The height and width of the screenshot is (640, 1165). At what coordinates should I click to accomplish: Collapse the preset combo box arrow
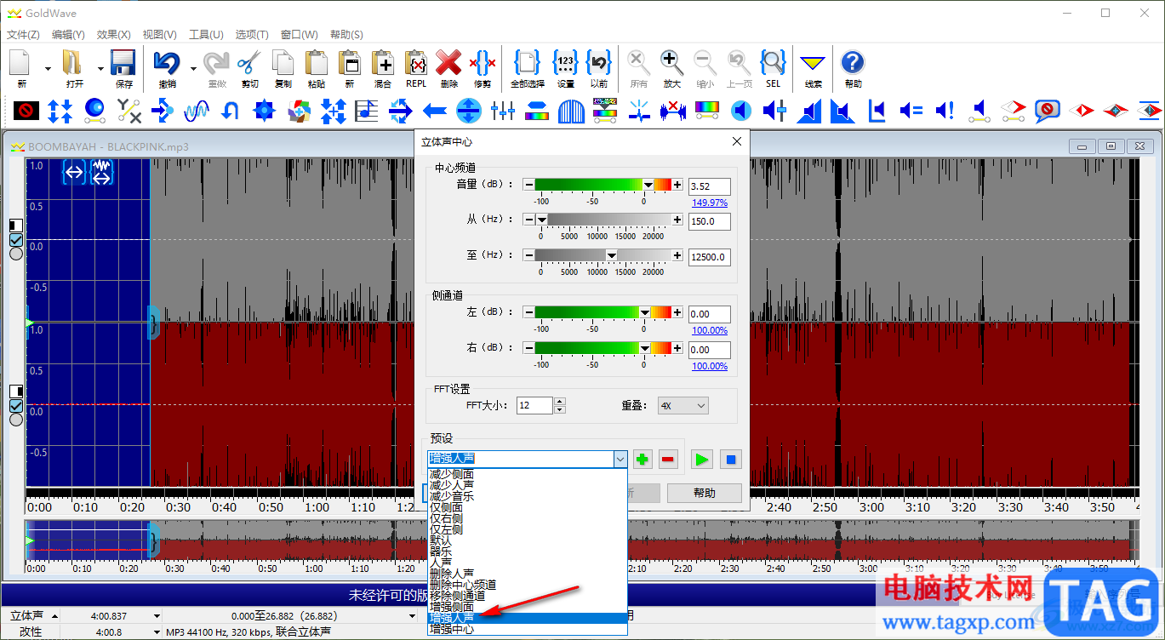(620, 460)
